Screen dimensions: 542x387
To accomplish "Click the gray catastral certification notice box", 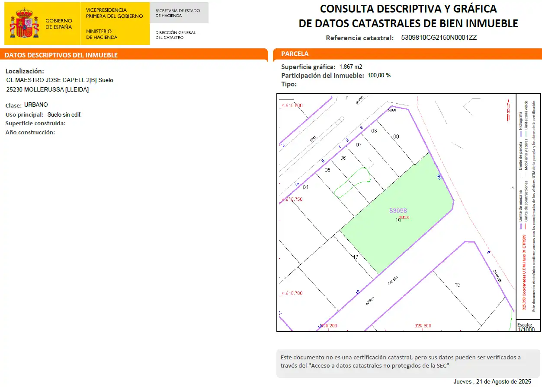I will click(x=408, y=363).
